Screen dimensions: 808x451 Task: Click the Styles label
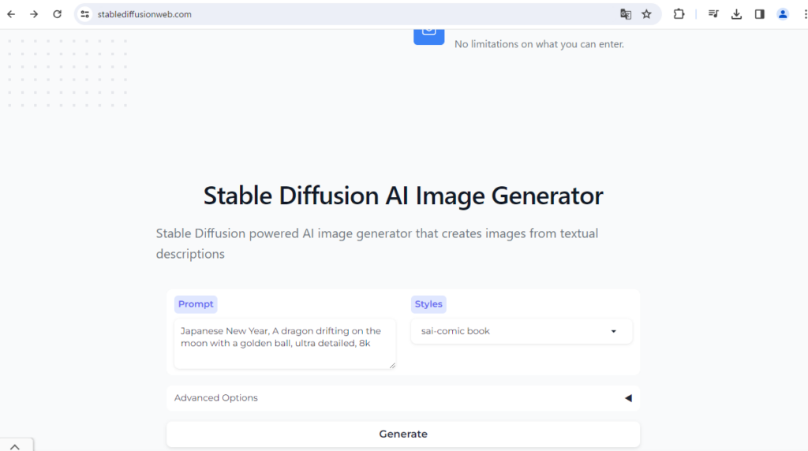click(x=428, y=304)
